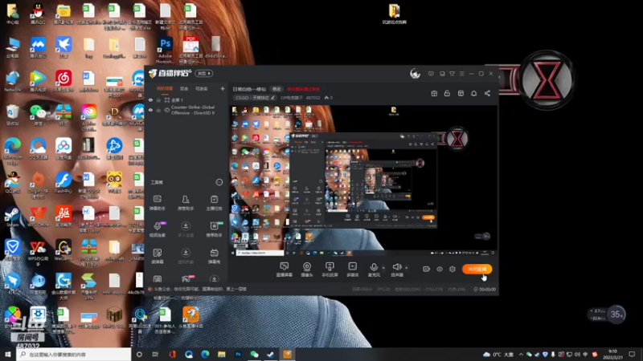This screenshot has width=643, height=361.
Task: Open Adobe Photoshop desktop shortcut
Action: (166, 50)
